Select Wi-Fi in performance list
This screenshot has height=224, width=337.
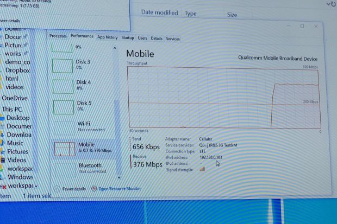pyautogui.click(x=84, y=127)
